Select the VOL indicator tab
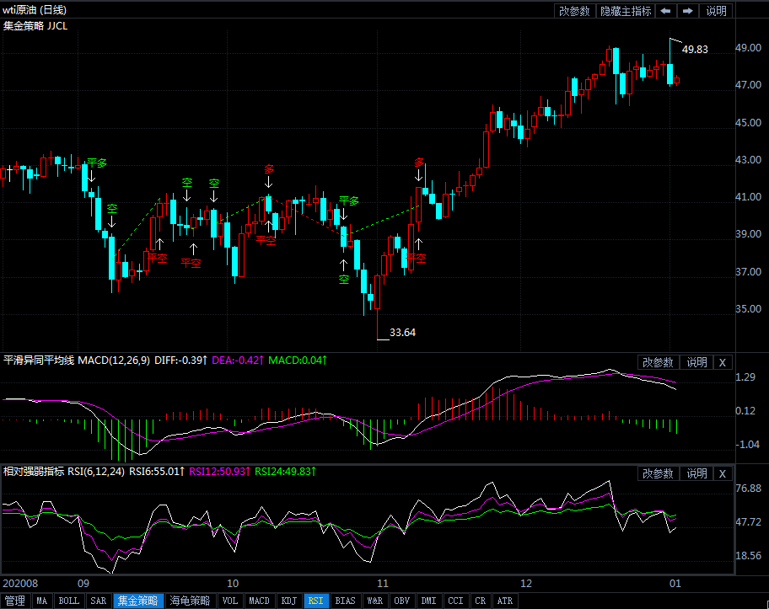This screenshot has height=609, width=769. 229,601
